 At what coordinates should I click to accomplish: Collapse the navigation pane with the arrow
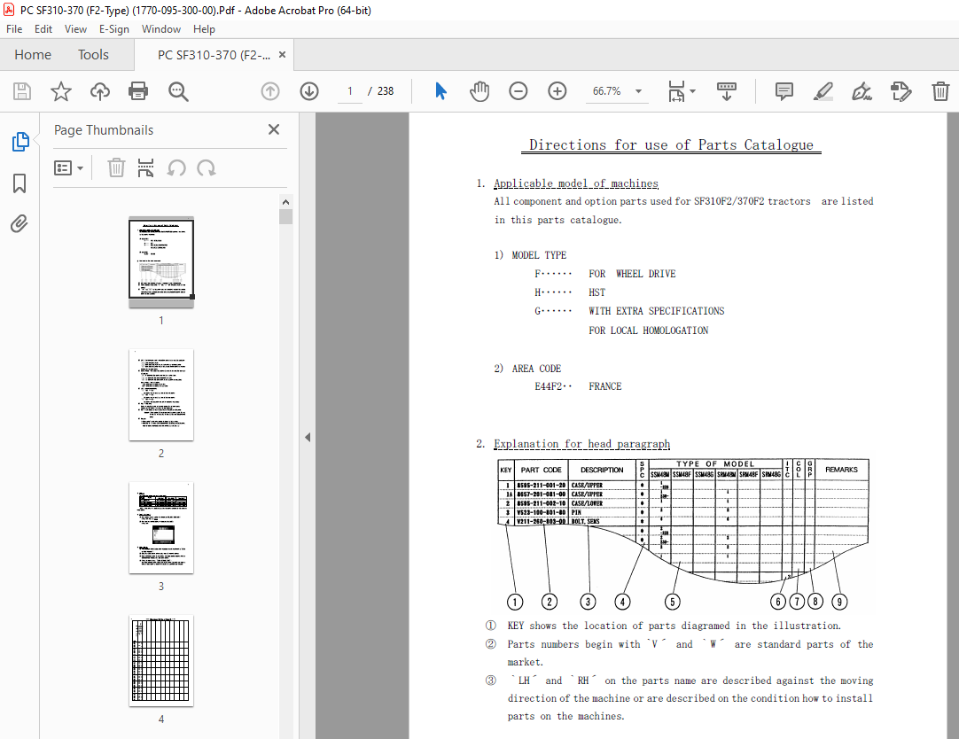308,437
